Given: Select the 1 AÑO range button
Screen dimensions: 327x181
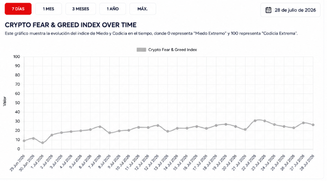Looking at the screenshot, I should pos(113,9).
